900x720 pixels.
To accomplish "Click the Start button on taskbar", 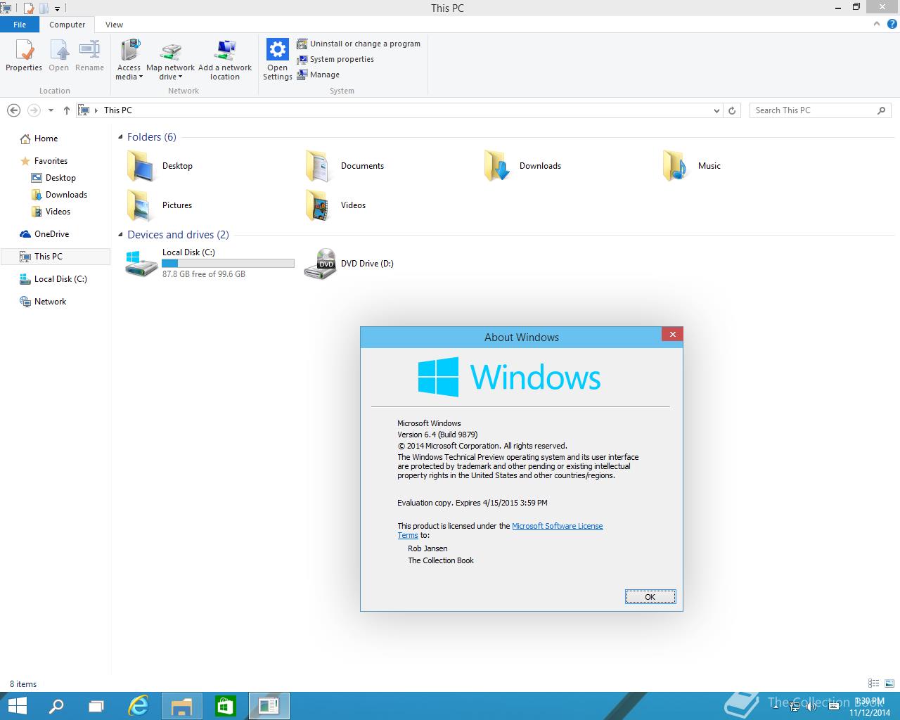I will [17, 706].
